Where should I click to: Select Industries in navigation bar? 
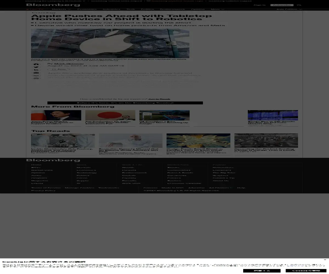tap(112, 9)
